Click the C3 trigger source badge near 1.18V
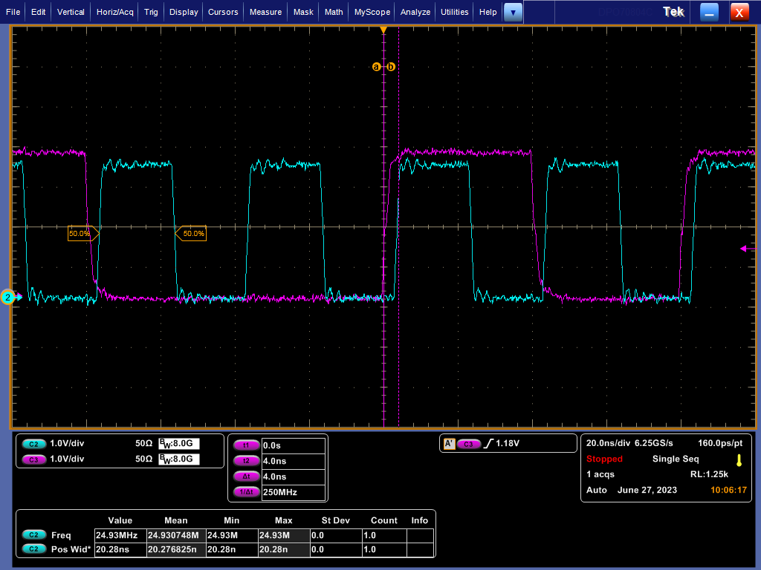Screen dimensions: 761x570 coord(468,444)
